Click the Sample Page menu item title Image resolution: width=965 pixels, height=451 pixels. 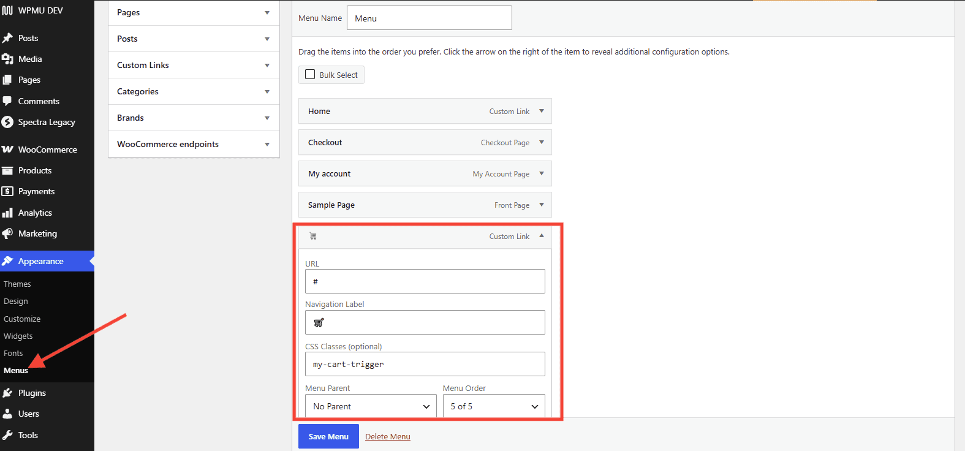(331, 205)
